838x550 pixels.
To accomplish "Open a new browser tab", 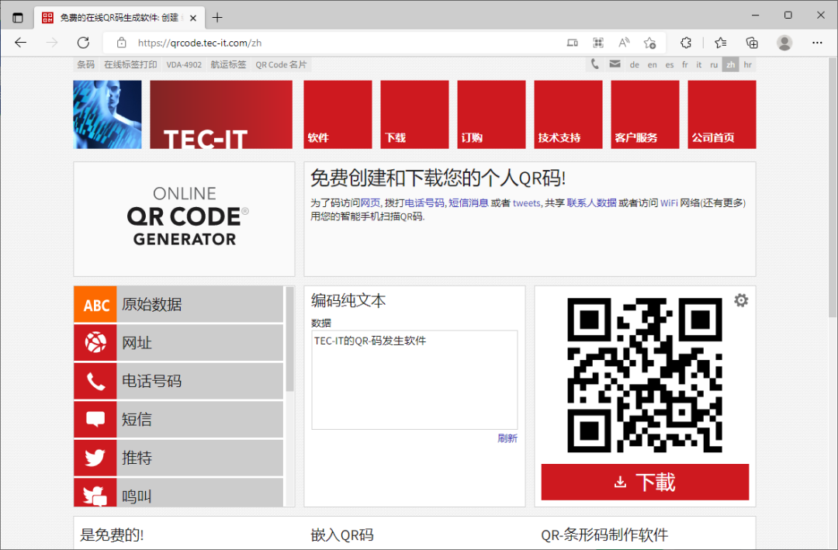I will (x=217, y=18).
